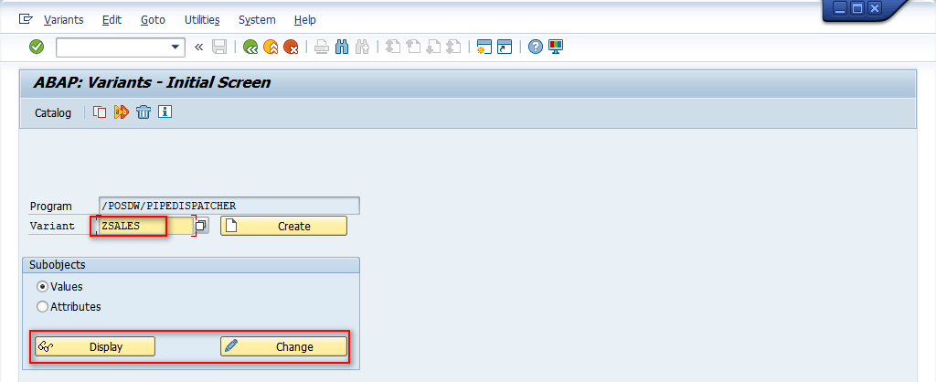Collapse the command field double chevron
936x382 pixels.
coord(198,47)
